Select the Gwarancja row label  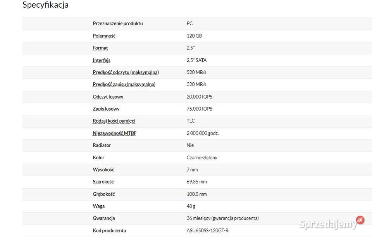pos(104,218)
